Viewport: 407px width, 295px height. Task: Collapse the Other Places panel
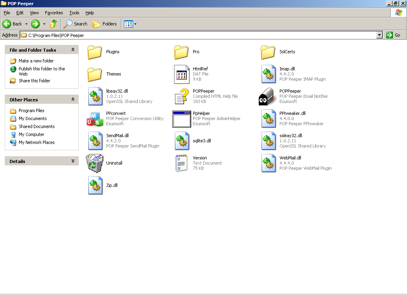click(x=73, y=99)
